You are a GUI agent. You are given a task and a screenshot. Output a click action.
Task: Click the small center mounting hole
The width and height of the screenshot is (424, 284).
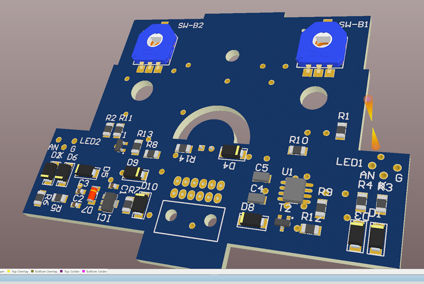click(232, 56)
